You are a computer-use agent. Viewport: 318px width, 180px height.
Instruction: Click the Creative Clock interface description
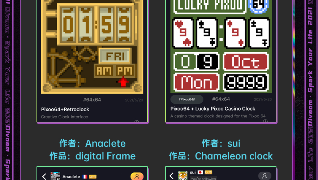(64, 117)
